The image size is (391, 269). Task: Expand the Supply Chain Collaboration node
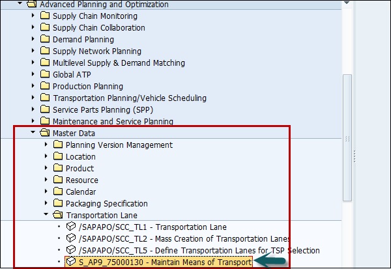[x=33, y=28]
